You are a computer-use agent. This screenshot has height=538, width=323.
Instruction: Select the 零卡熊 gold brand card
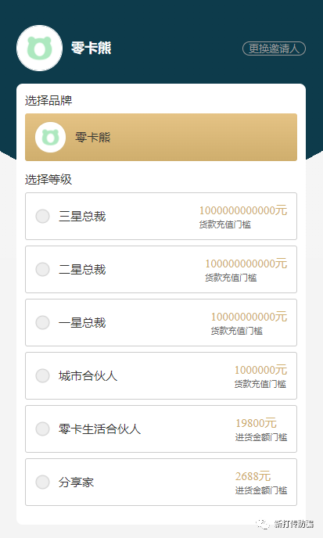click(x=161, y=138)
